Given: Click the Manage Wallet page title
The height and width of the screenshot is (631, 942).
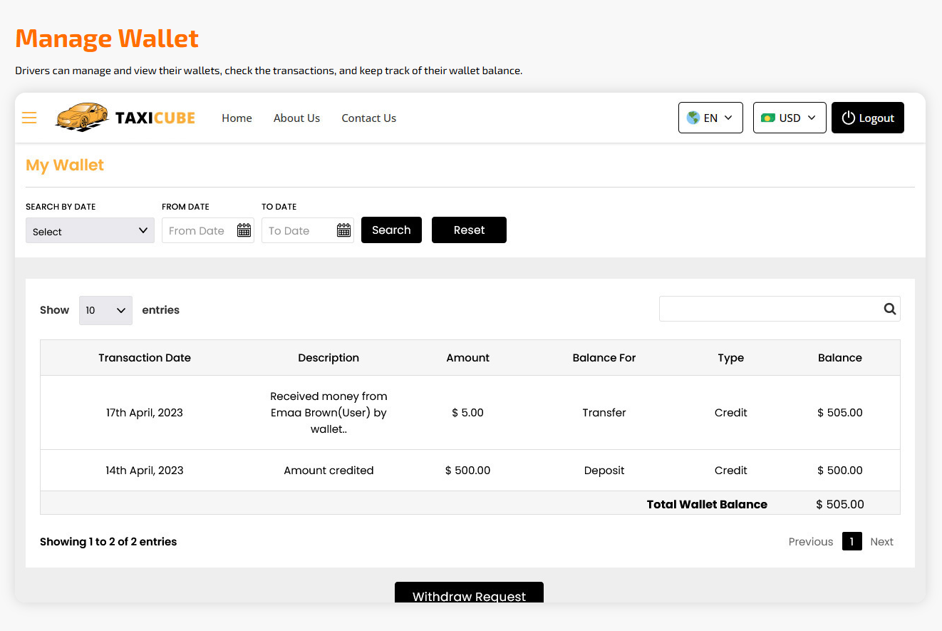Looking at the screenshot, I should click(107, 38).
